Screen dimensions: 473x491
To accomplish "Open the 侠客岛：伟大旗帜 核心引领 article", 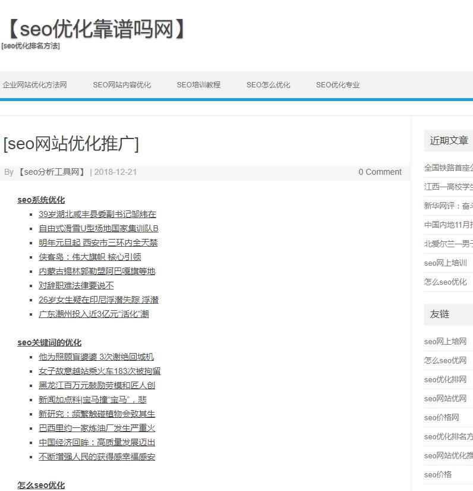I will 90,257.
